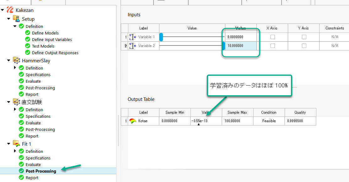Viewport: 349px width, 182px height.
Task: Enable the X Axis checkbox for Variable 1
Action: click(272, 37)
